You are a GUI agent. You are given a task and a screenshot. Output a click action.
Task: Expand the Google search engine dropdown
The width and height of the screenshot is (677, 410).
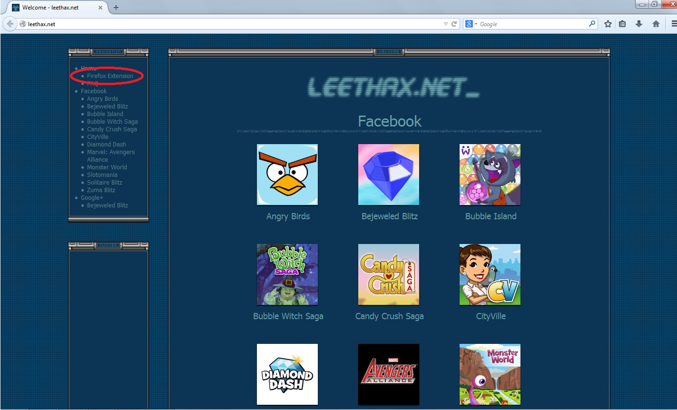point(471,24)
